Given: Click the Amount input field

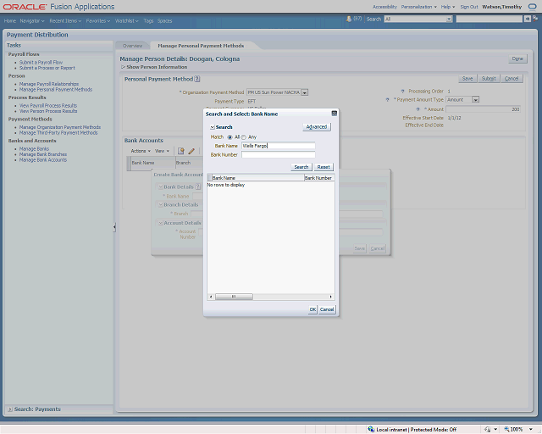Looking at the screenshot, I should pyautogui.click(x=484, y=109).
